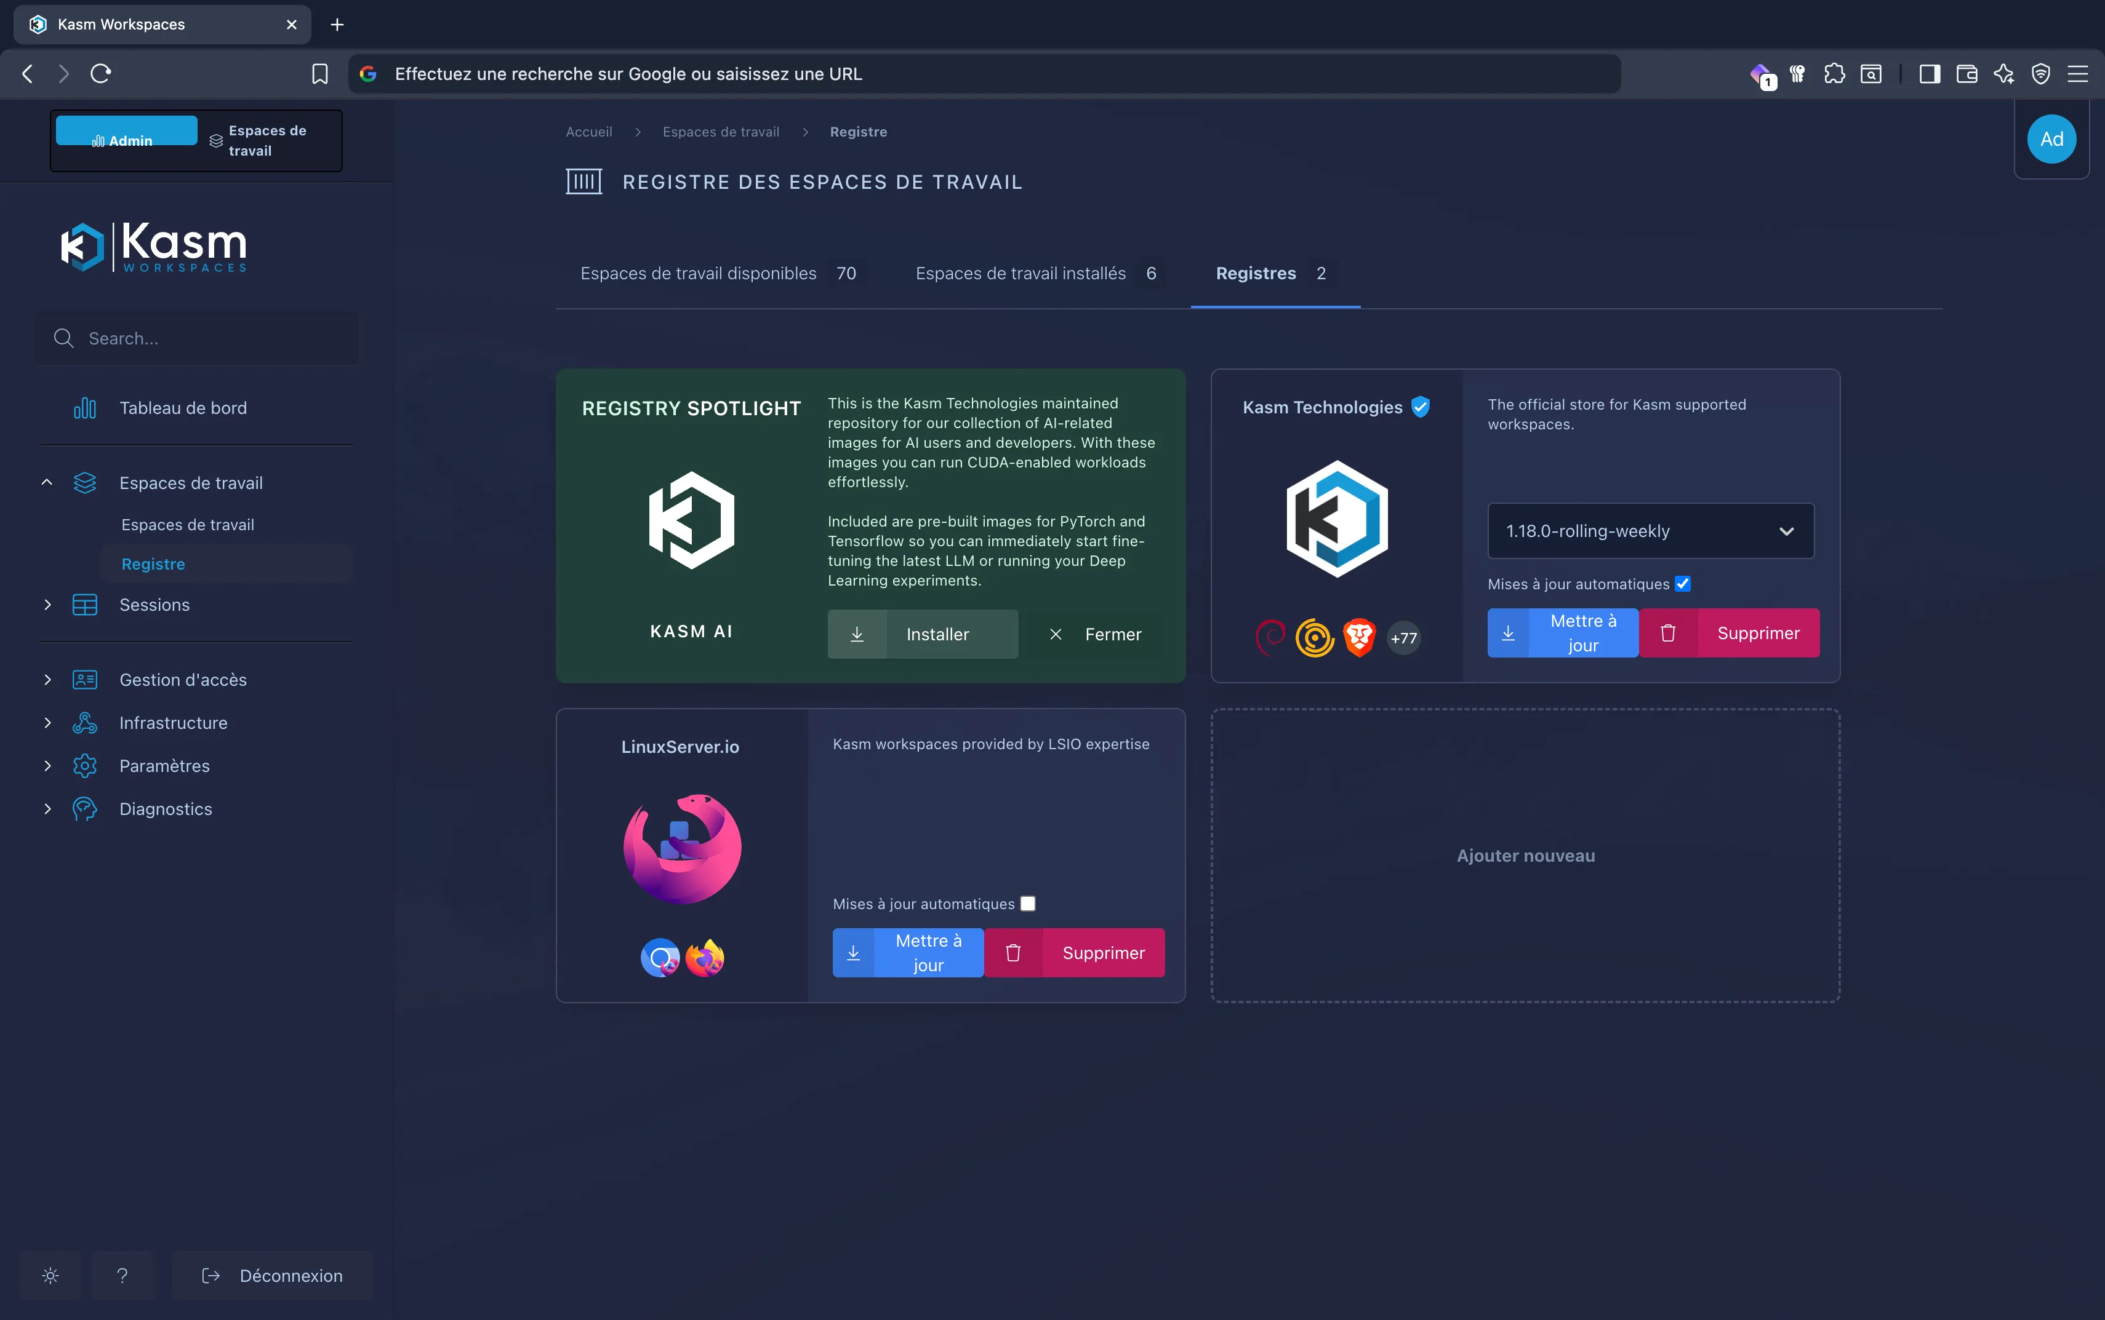Click the light/dark theme sun icon
2105x1320 pixels.
tap(50, 1276)
